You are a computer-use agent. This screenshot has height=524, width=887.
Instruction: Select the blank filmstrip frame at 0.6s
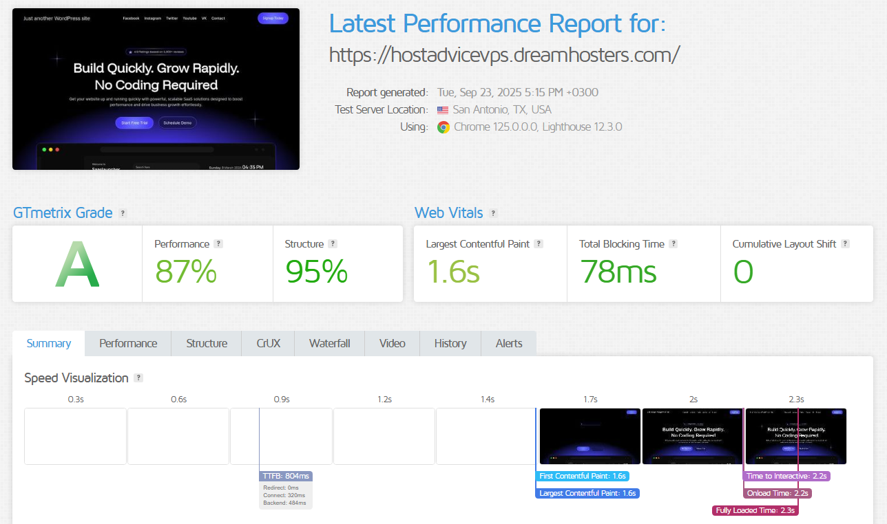178,436
